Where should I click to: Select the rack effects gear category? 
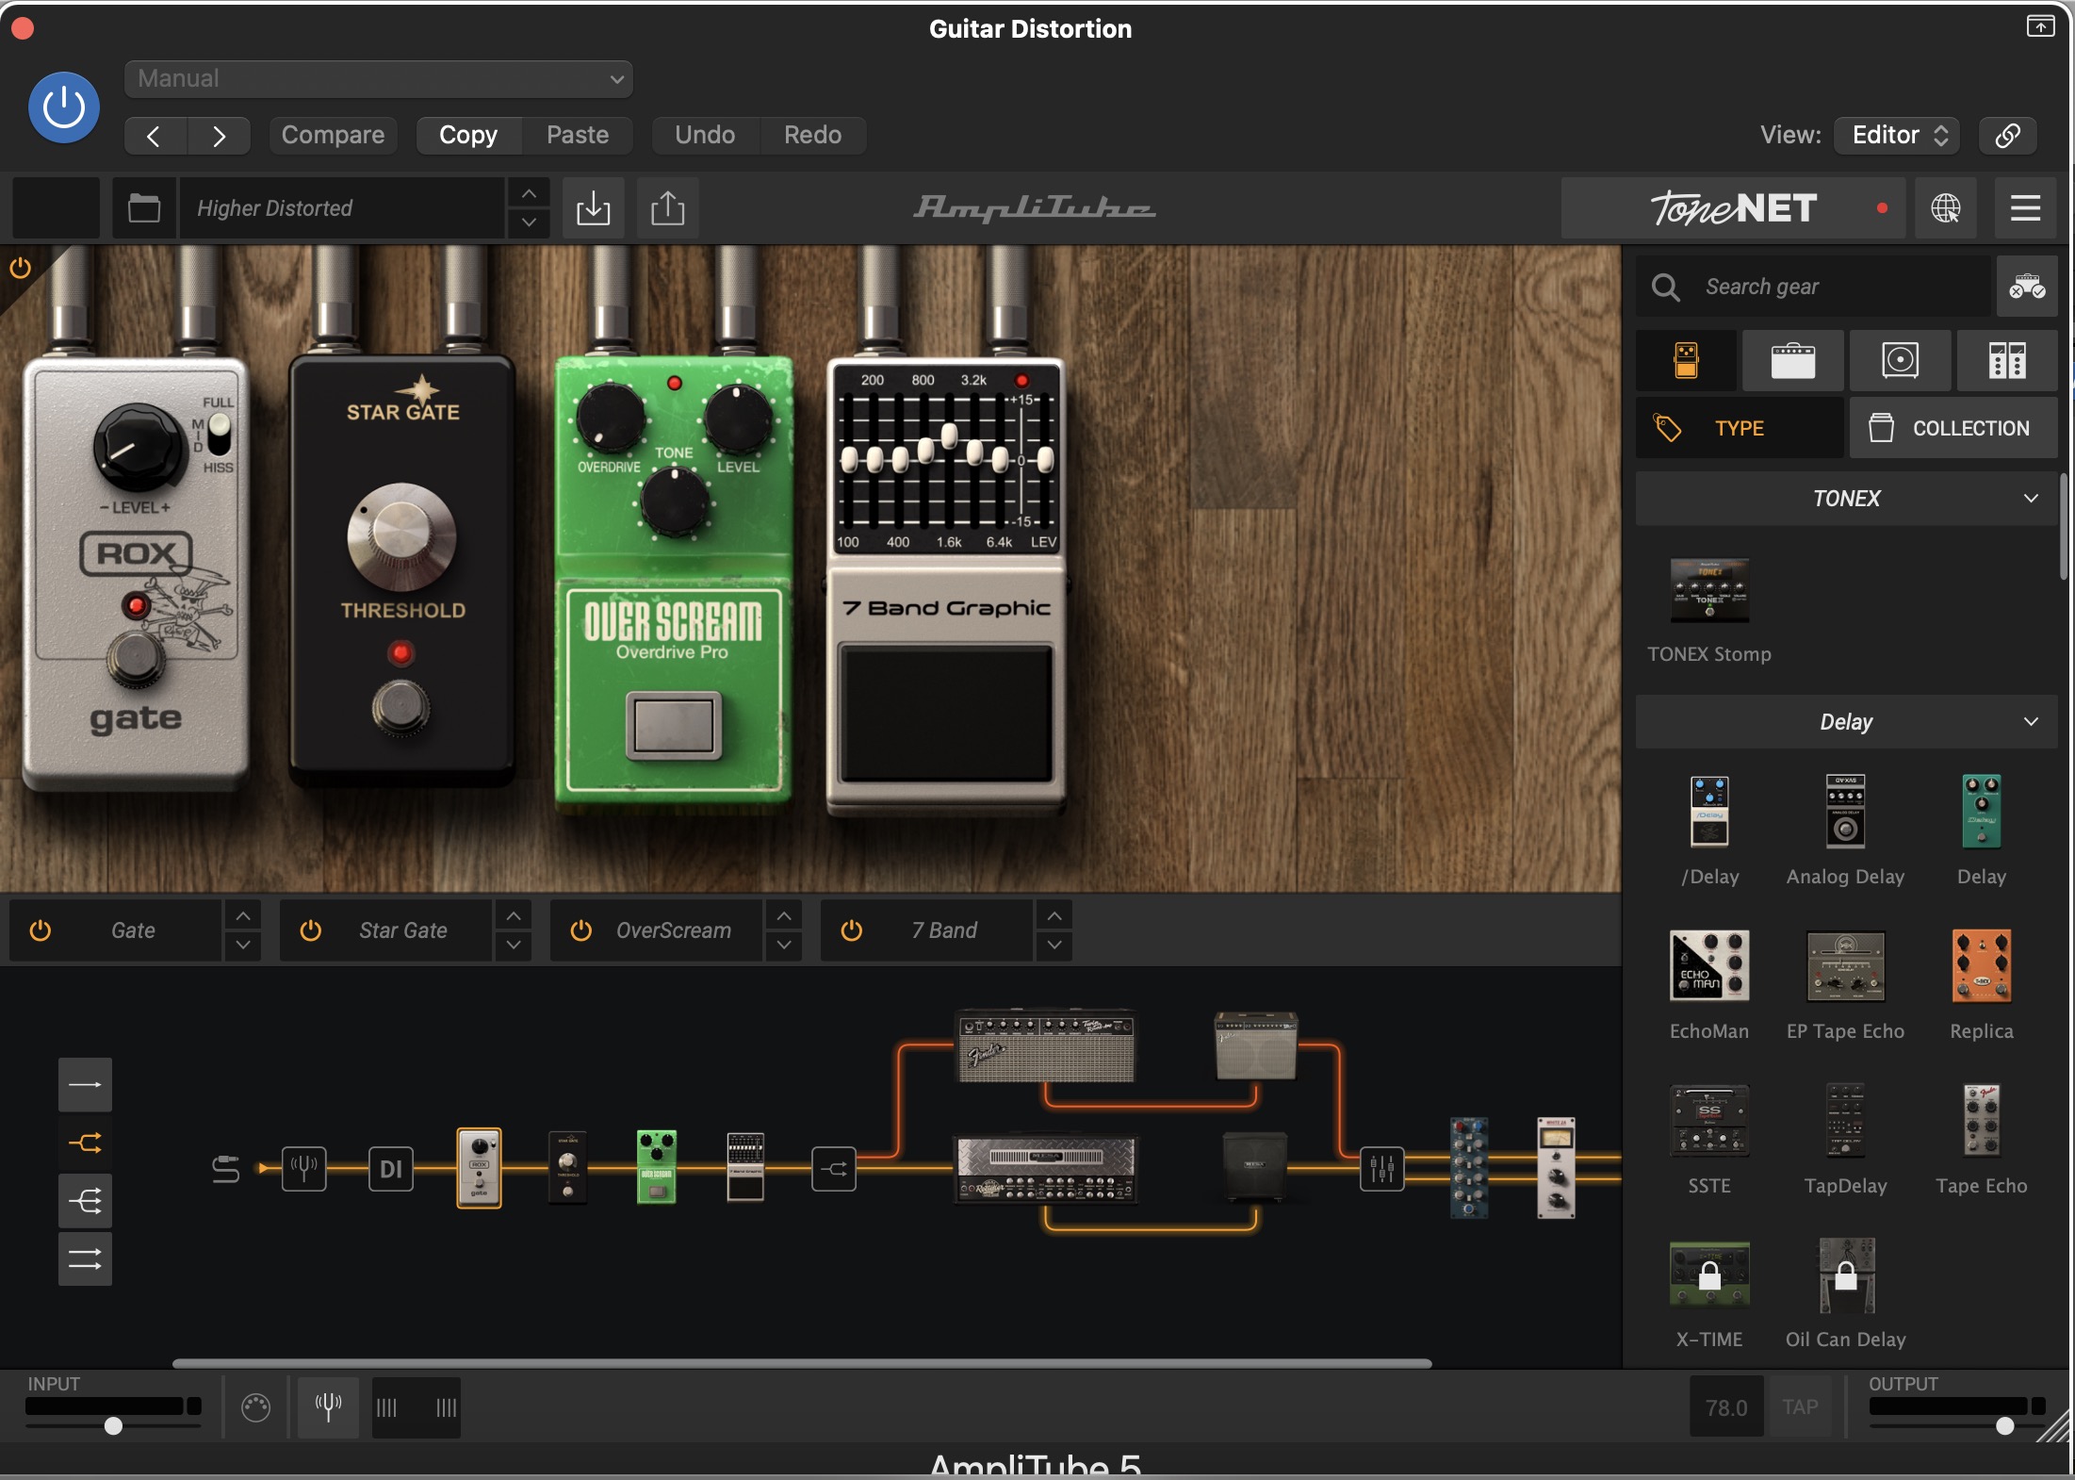click(x=2007, y=360)
